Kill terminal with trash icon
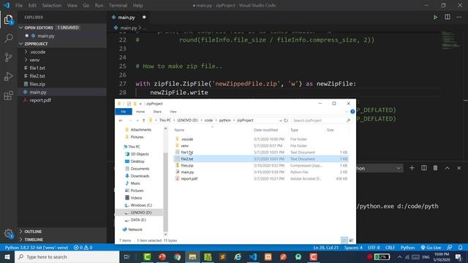Viewport: 468px width, 263px height. click(436, 168)
